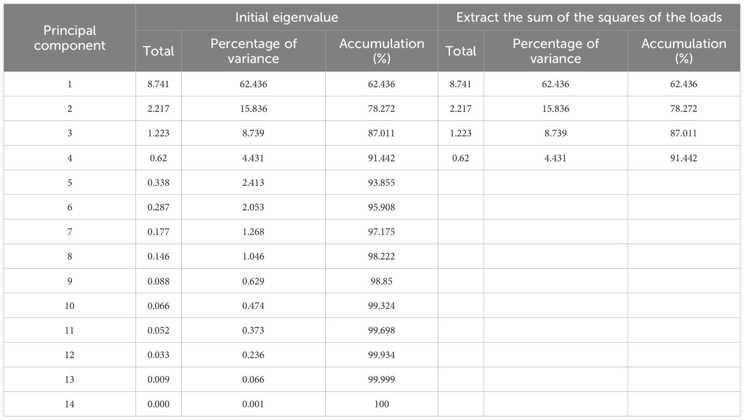
Task: Click the eigenvalue cell 0.287
Action: pos(158,207)
